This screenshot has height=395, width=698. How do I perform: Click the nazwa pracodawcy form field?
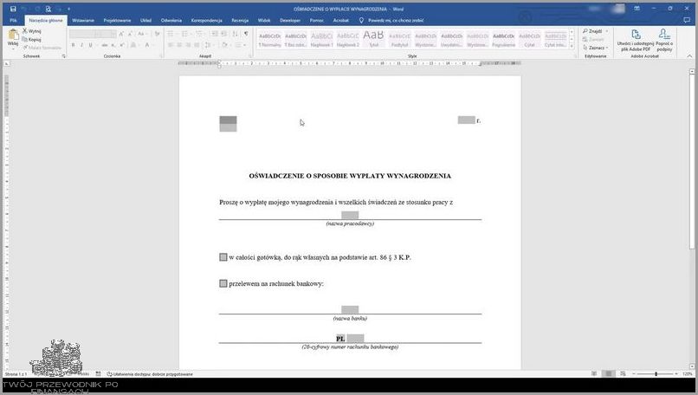tap(350, 215)
